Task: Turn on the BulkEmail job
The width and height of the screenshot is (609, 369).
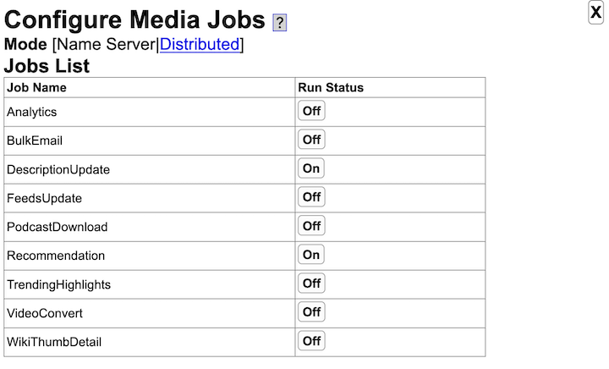Action: (x=311, y=140)
